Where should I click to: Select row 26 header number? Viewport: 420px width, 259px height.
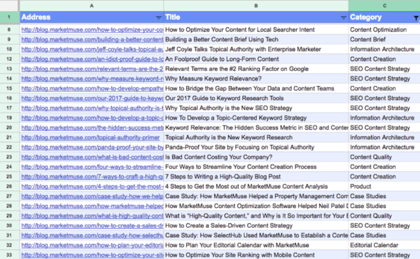[9, 186]
